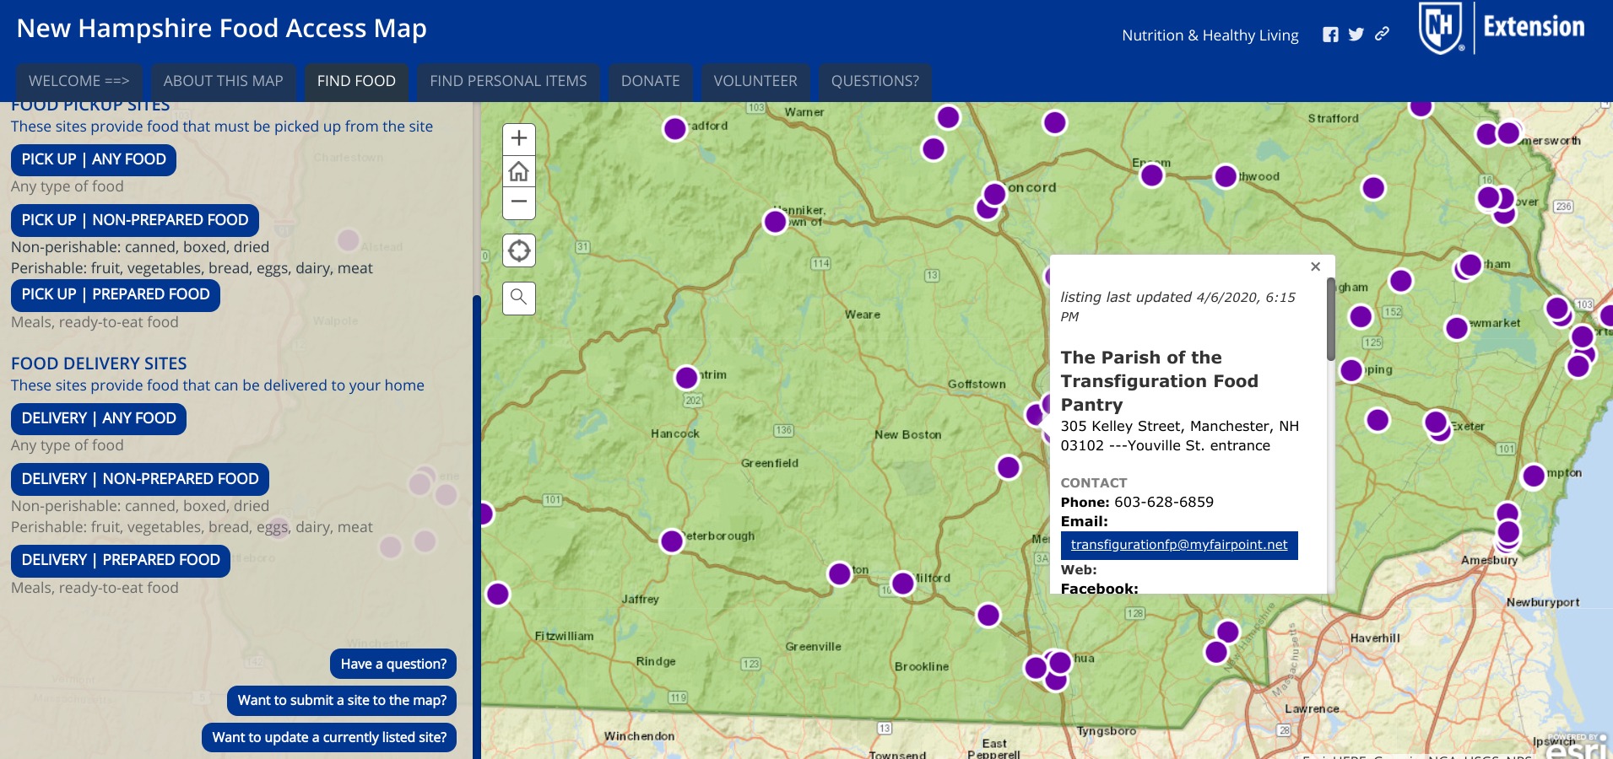
Task: Zoom in on the map
Action: pyautogui.click(x=518, y=139)
